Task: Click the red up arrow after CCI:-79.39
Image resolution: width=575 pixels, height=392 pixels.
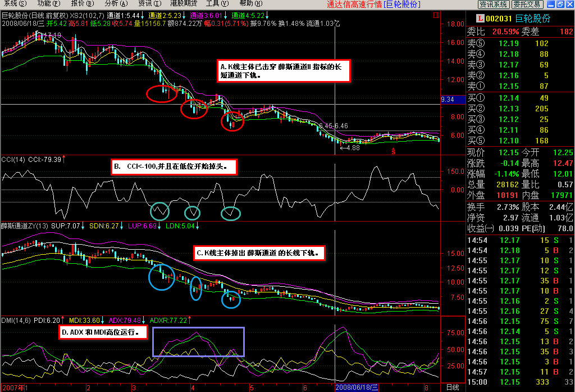Action: 64,159
